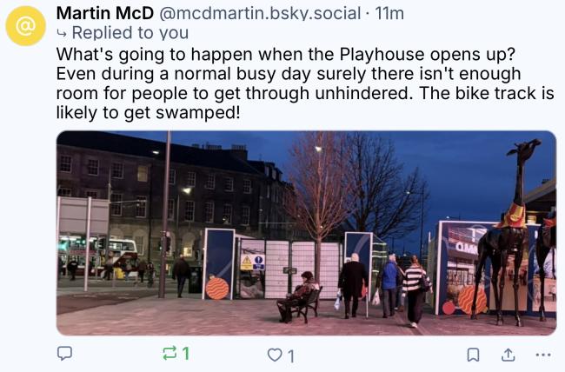This screenshot has height=372, width=565.
Task: Click the reply speech bubble icon
Action: coord(65,353)
